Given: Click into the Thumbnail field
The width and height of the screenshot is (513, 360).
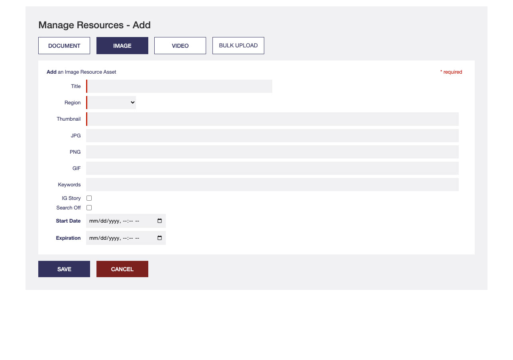Looking at the screenshot, I should click(273, 119).
